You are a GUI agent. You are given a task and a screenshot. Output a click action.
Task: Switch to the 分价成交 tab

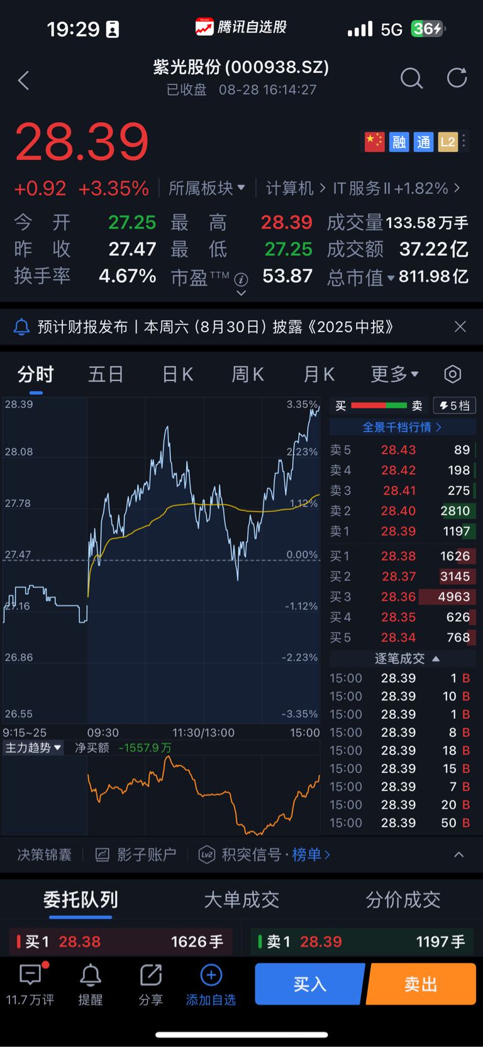pyautogui.click(x=403, y=900)
